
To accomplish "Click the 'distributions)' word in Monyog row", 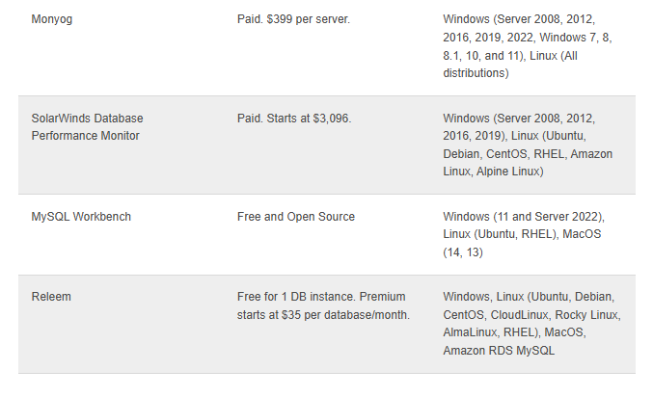I will pos(476,73).
